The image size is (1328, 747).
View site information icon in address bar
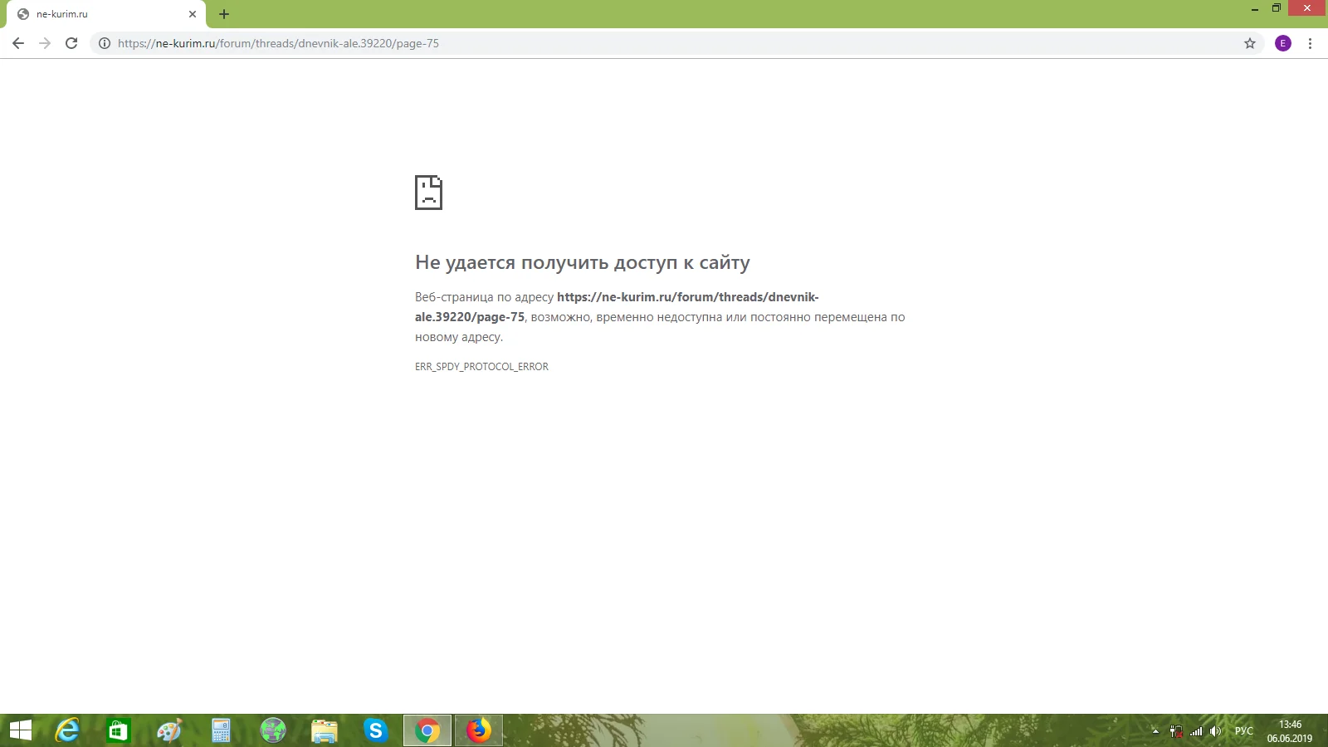[105, 43]
